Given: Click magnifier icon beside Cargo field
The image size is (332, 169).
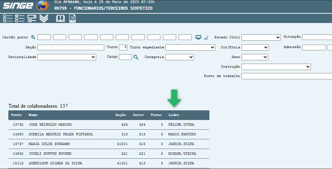Looking at the screenshot, I should click(136, 57).
